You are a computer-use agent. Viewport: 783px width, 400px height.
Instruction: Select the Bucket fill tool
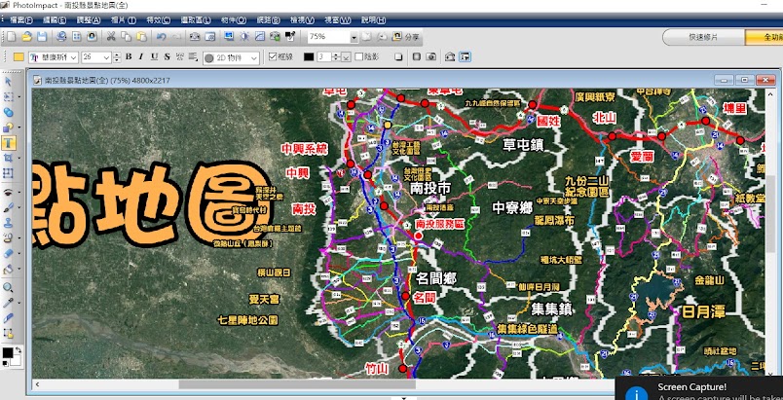click(8, 270)
